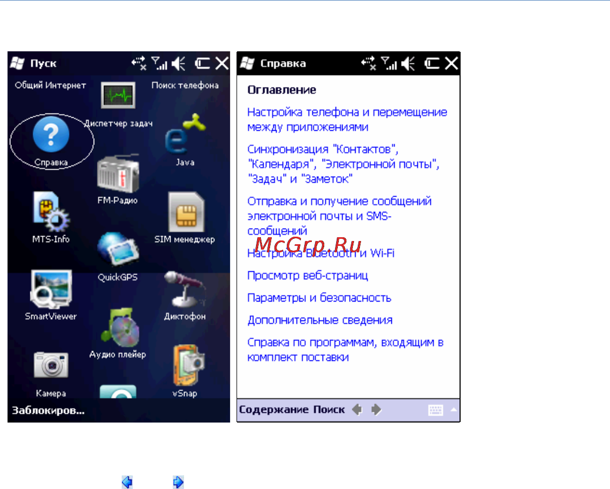Open the MTS-Info icon
This screenshot has height=489, width=610.
(50, 212)
